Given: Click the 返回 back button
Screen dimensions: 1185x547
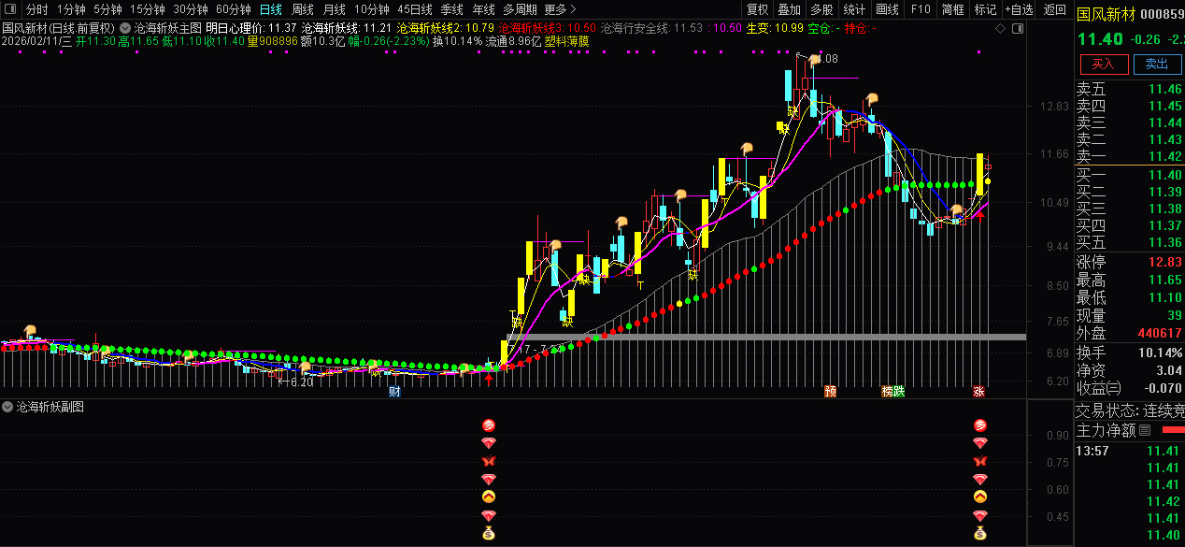Looking at the screenshot, I should click(1054, 9).
